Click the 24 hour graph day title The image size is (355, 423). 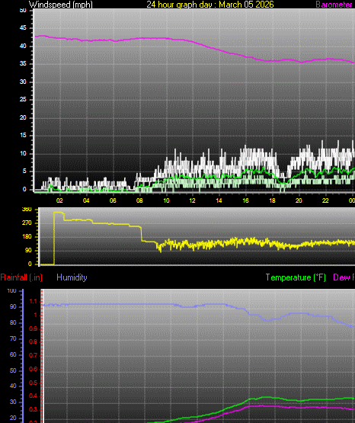point(210,5)
